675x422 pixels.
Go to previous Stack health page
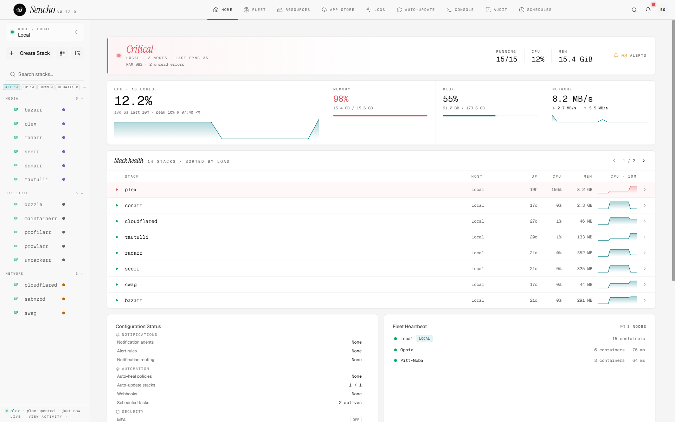614,161
